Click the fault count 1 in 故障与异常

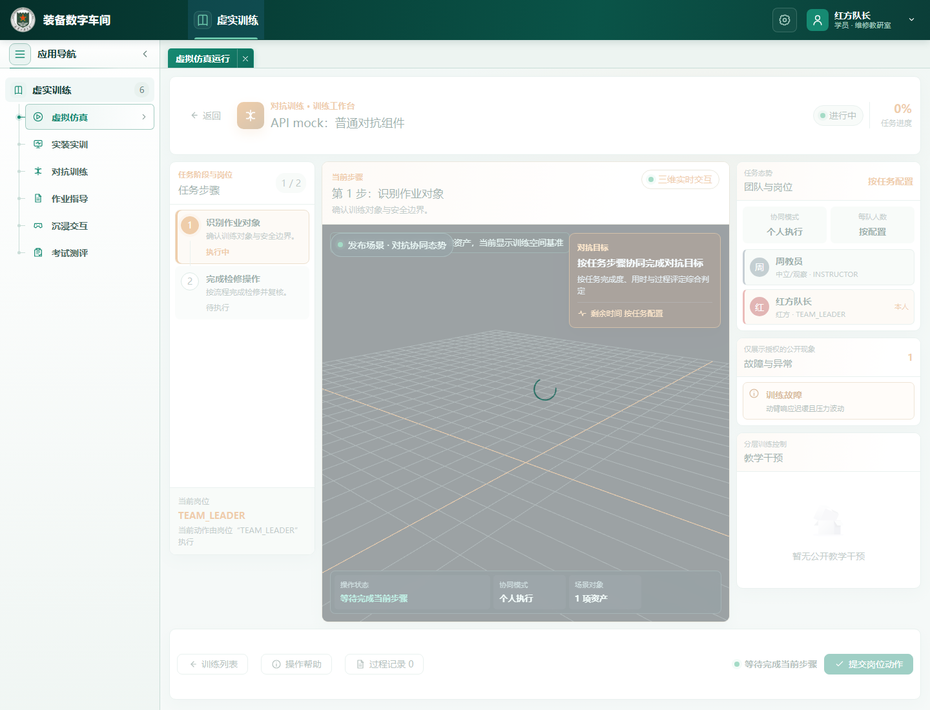(x=910, y=357)
